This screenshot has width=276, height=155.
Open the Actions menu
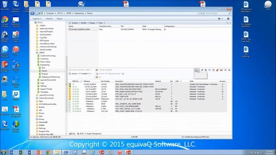tap(75, 23)
